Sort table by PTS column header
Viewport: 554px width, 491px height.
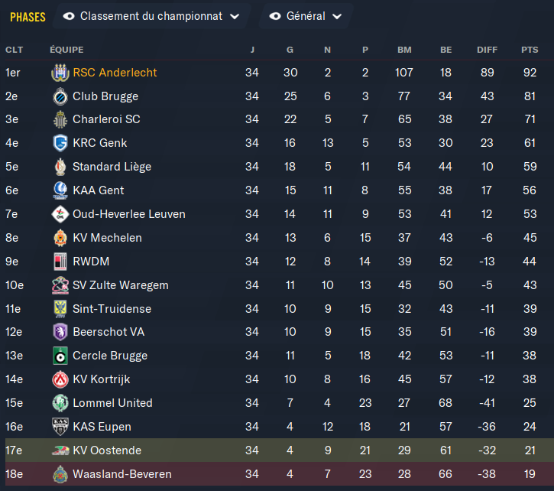point(530,50)
